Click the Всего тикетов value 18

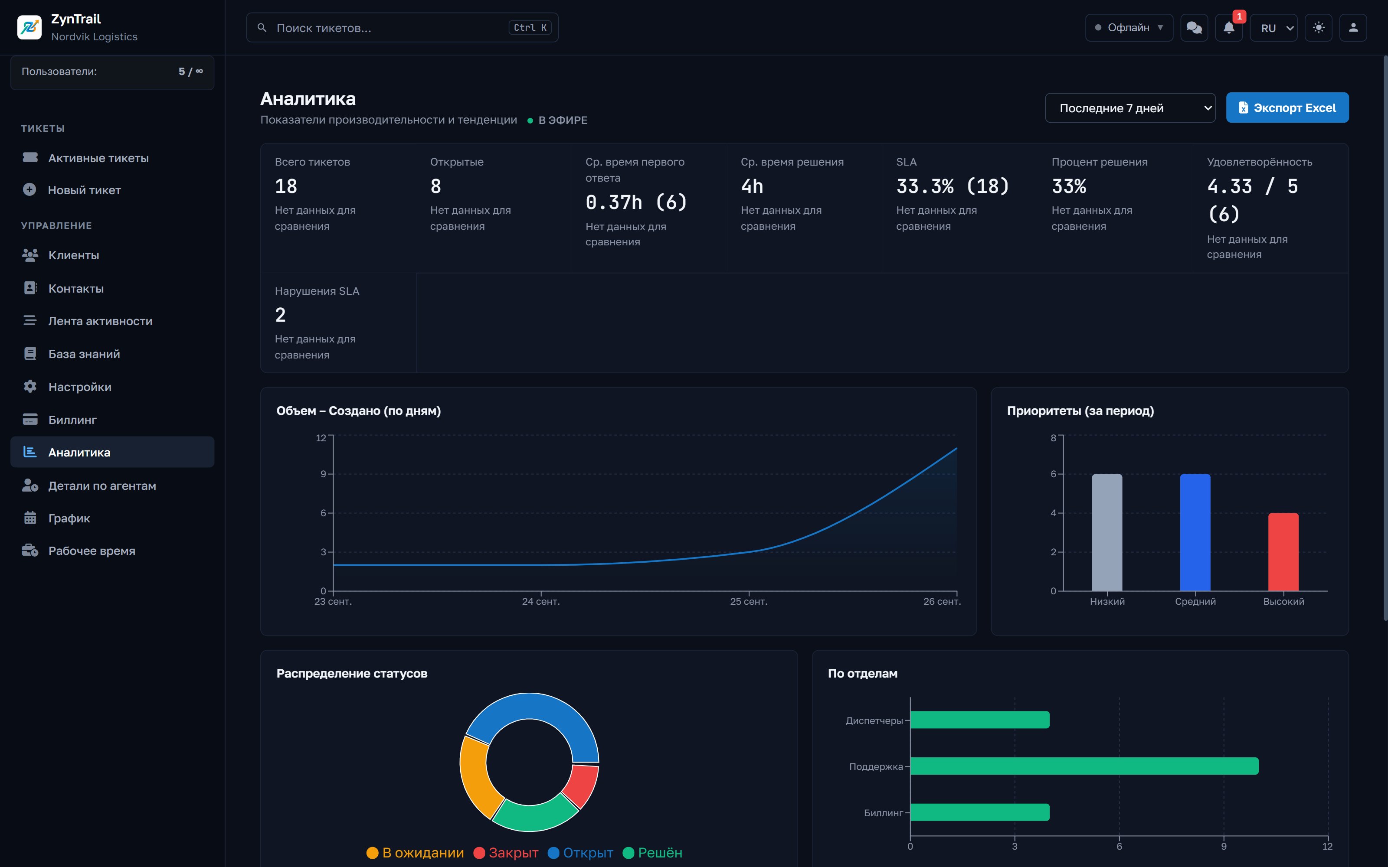286,186
